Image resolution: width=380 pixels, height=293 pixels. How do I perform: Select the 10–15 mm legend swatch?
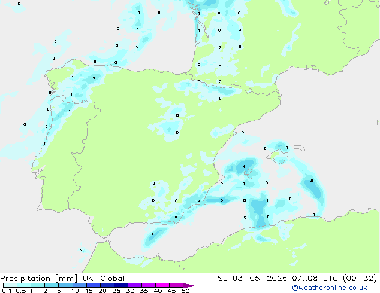click(79, 285)
